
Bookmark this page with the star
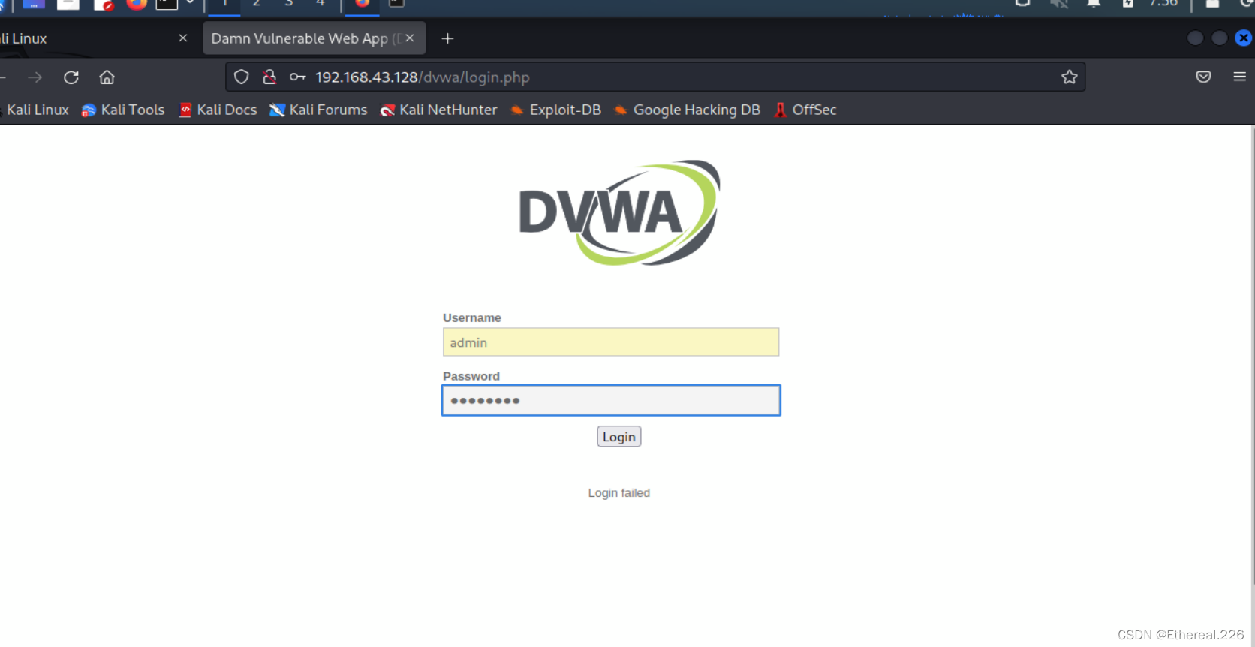(1070, 77)
